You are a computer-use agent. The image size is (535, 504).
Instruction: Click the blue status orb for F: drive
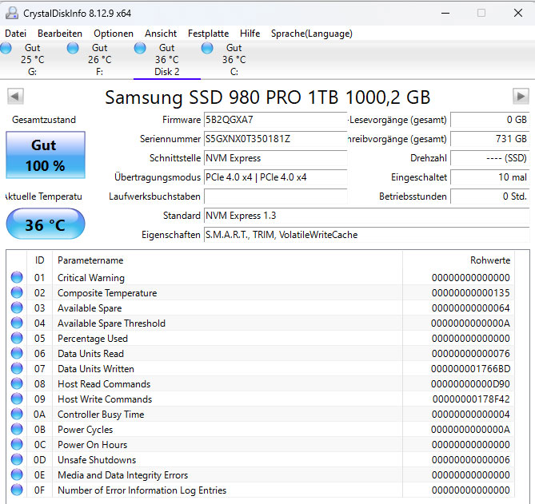point(73,48)
